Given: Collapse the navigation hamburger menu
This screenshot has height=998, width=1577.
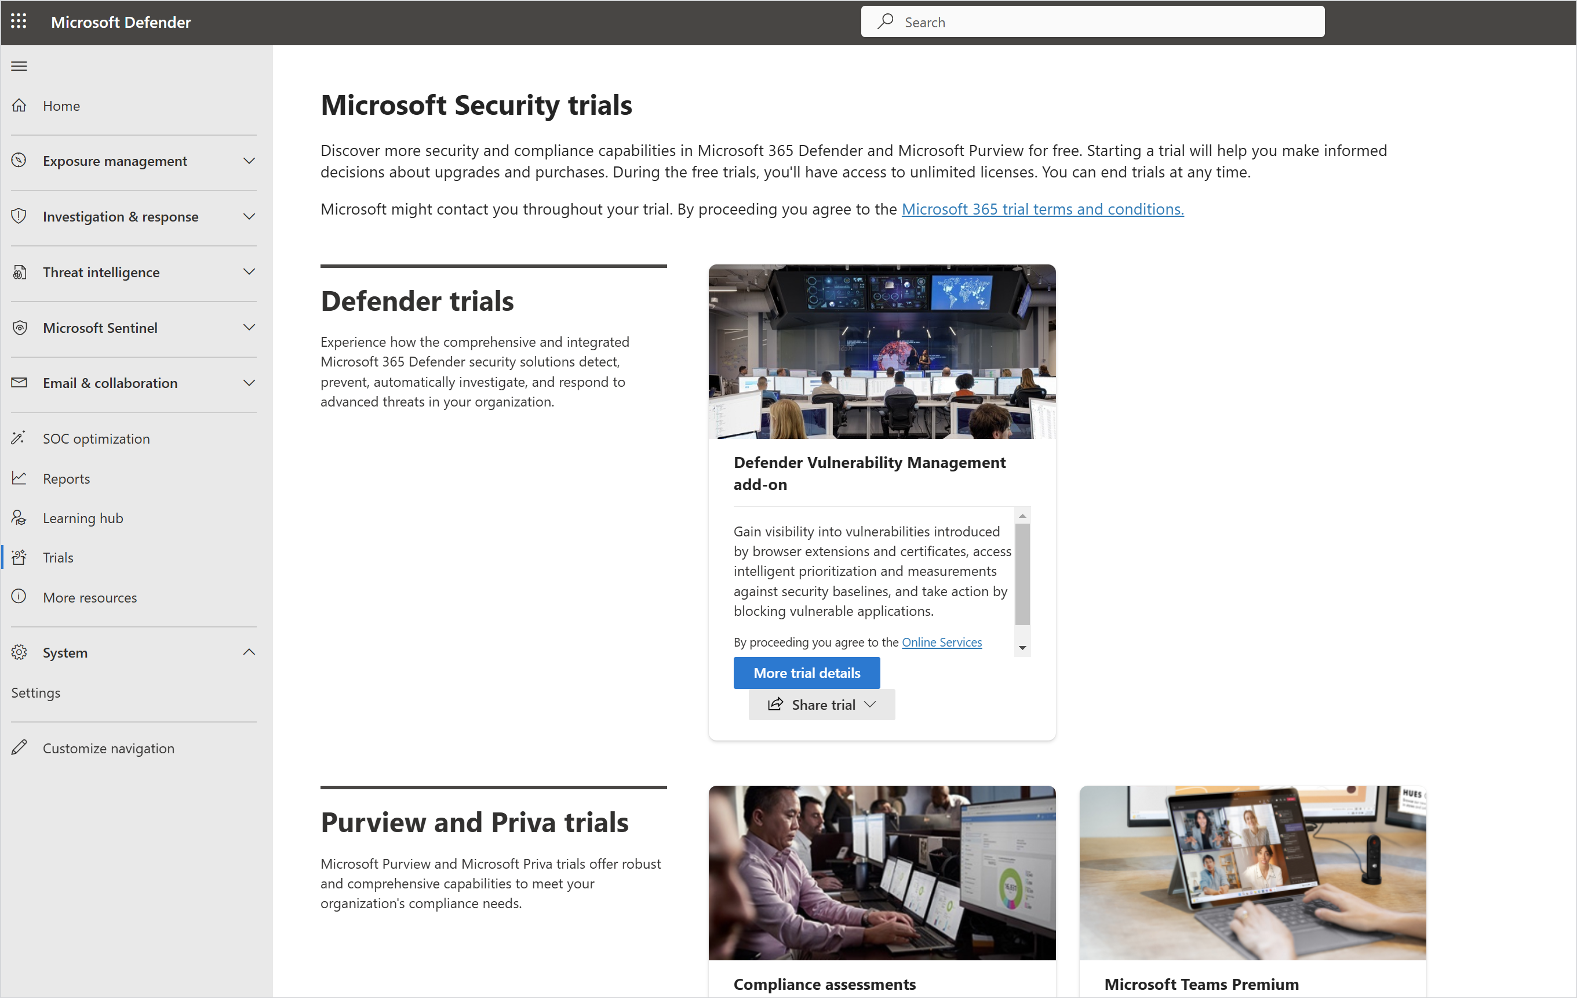Looking at the screenshot, I should pyautogui.click(x=19, y=66).
